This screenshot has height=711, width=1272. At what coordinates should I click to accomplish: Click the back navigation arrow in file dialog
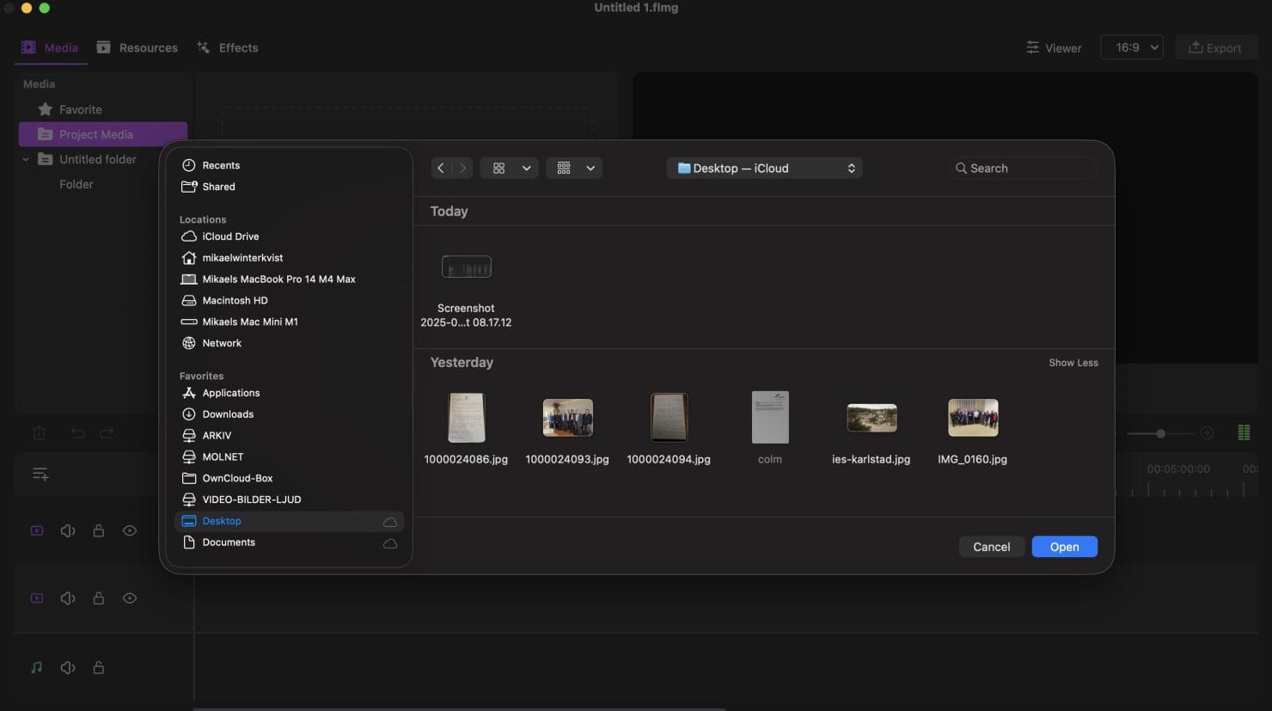click(x=441, y=169)
